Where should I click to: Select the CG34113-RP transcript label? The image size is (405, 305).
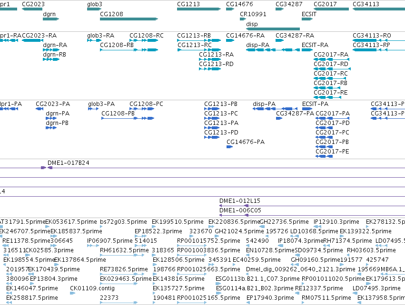[x=371, y=45]
